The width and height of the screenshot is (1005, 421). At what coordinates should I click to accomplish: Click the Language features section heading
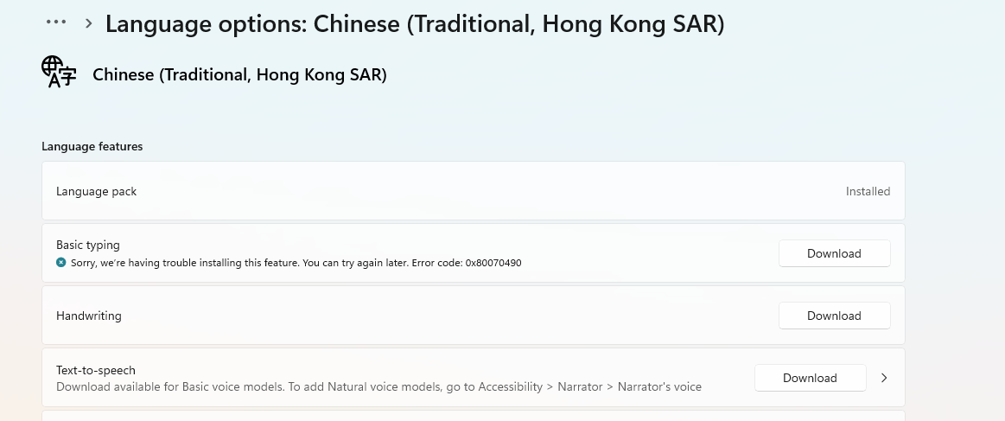click(92, 146)
